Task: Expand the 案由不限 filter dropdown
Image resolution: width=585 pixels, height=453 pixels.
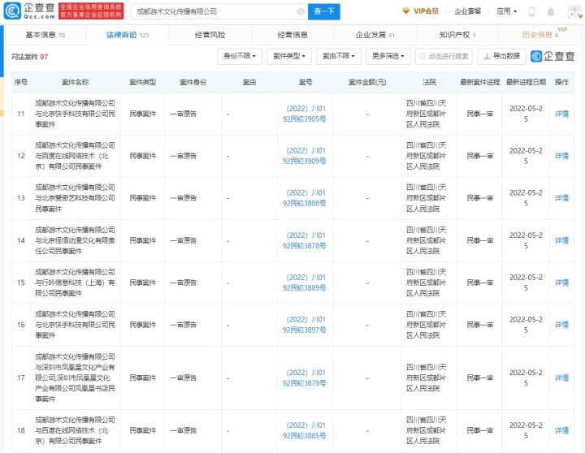Action: click(338, 56)
